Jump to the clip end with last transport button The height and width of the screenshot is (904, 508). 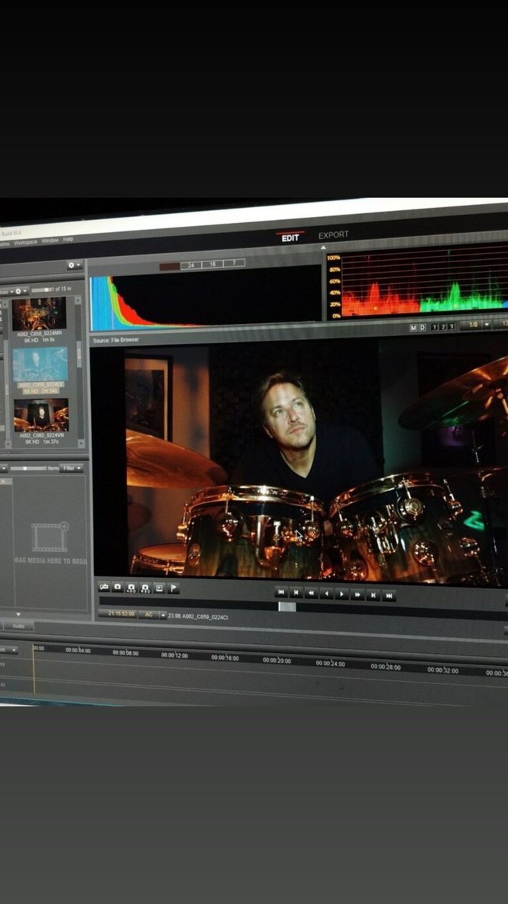point(389,596)
